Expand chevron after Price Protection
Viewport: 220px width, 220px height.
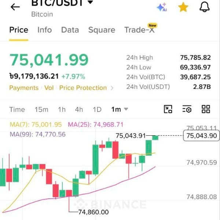tap(112, 88)
